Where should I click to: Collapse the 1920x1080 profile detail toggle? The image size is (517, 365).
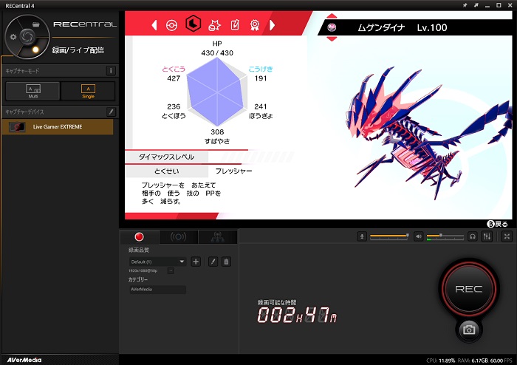pyautogui.click(x=171, y=270)
